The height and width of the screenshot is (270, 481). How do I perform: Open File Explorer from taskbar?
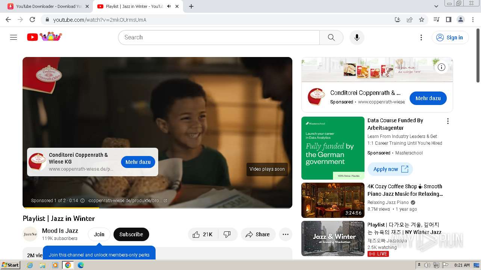42,265
